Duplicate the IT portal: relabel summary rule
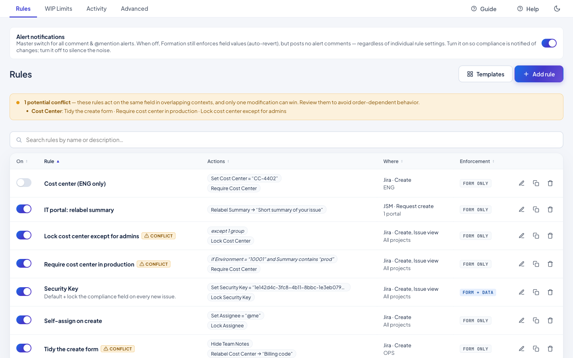The width and height of the screenshot is (573, 358). point(536,210)
